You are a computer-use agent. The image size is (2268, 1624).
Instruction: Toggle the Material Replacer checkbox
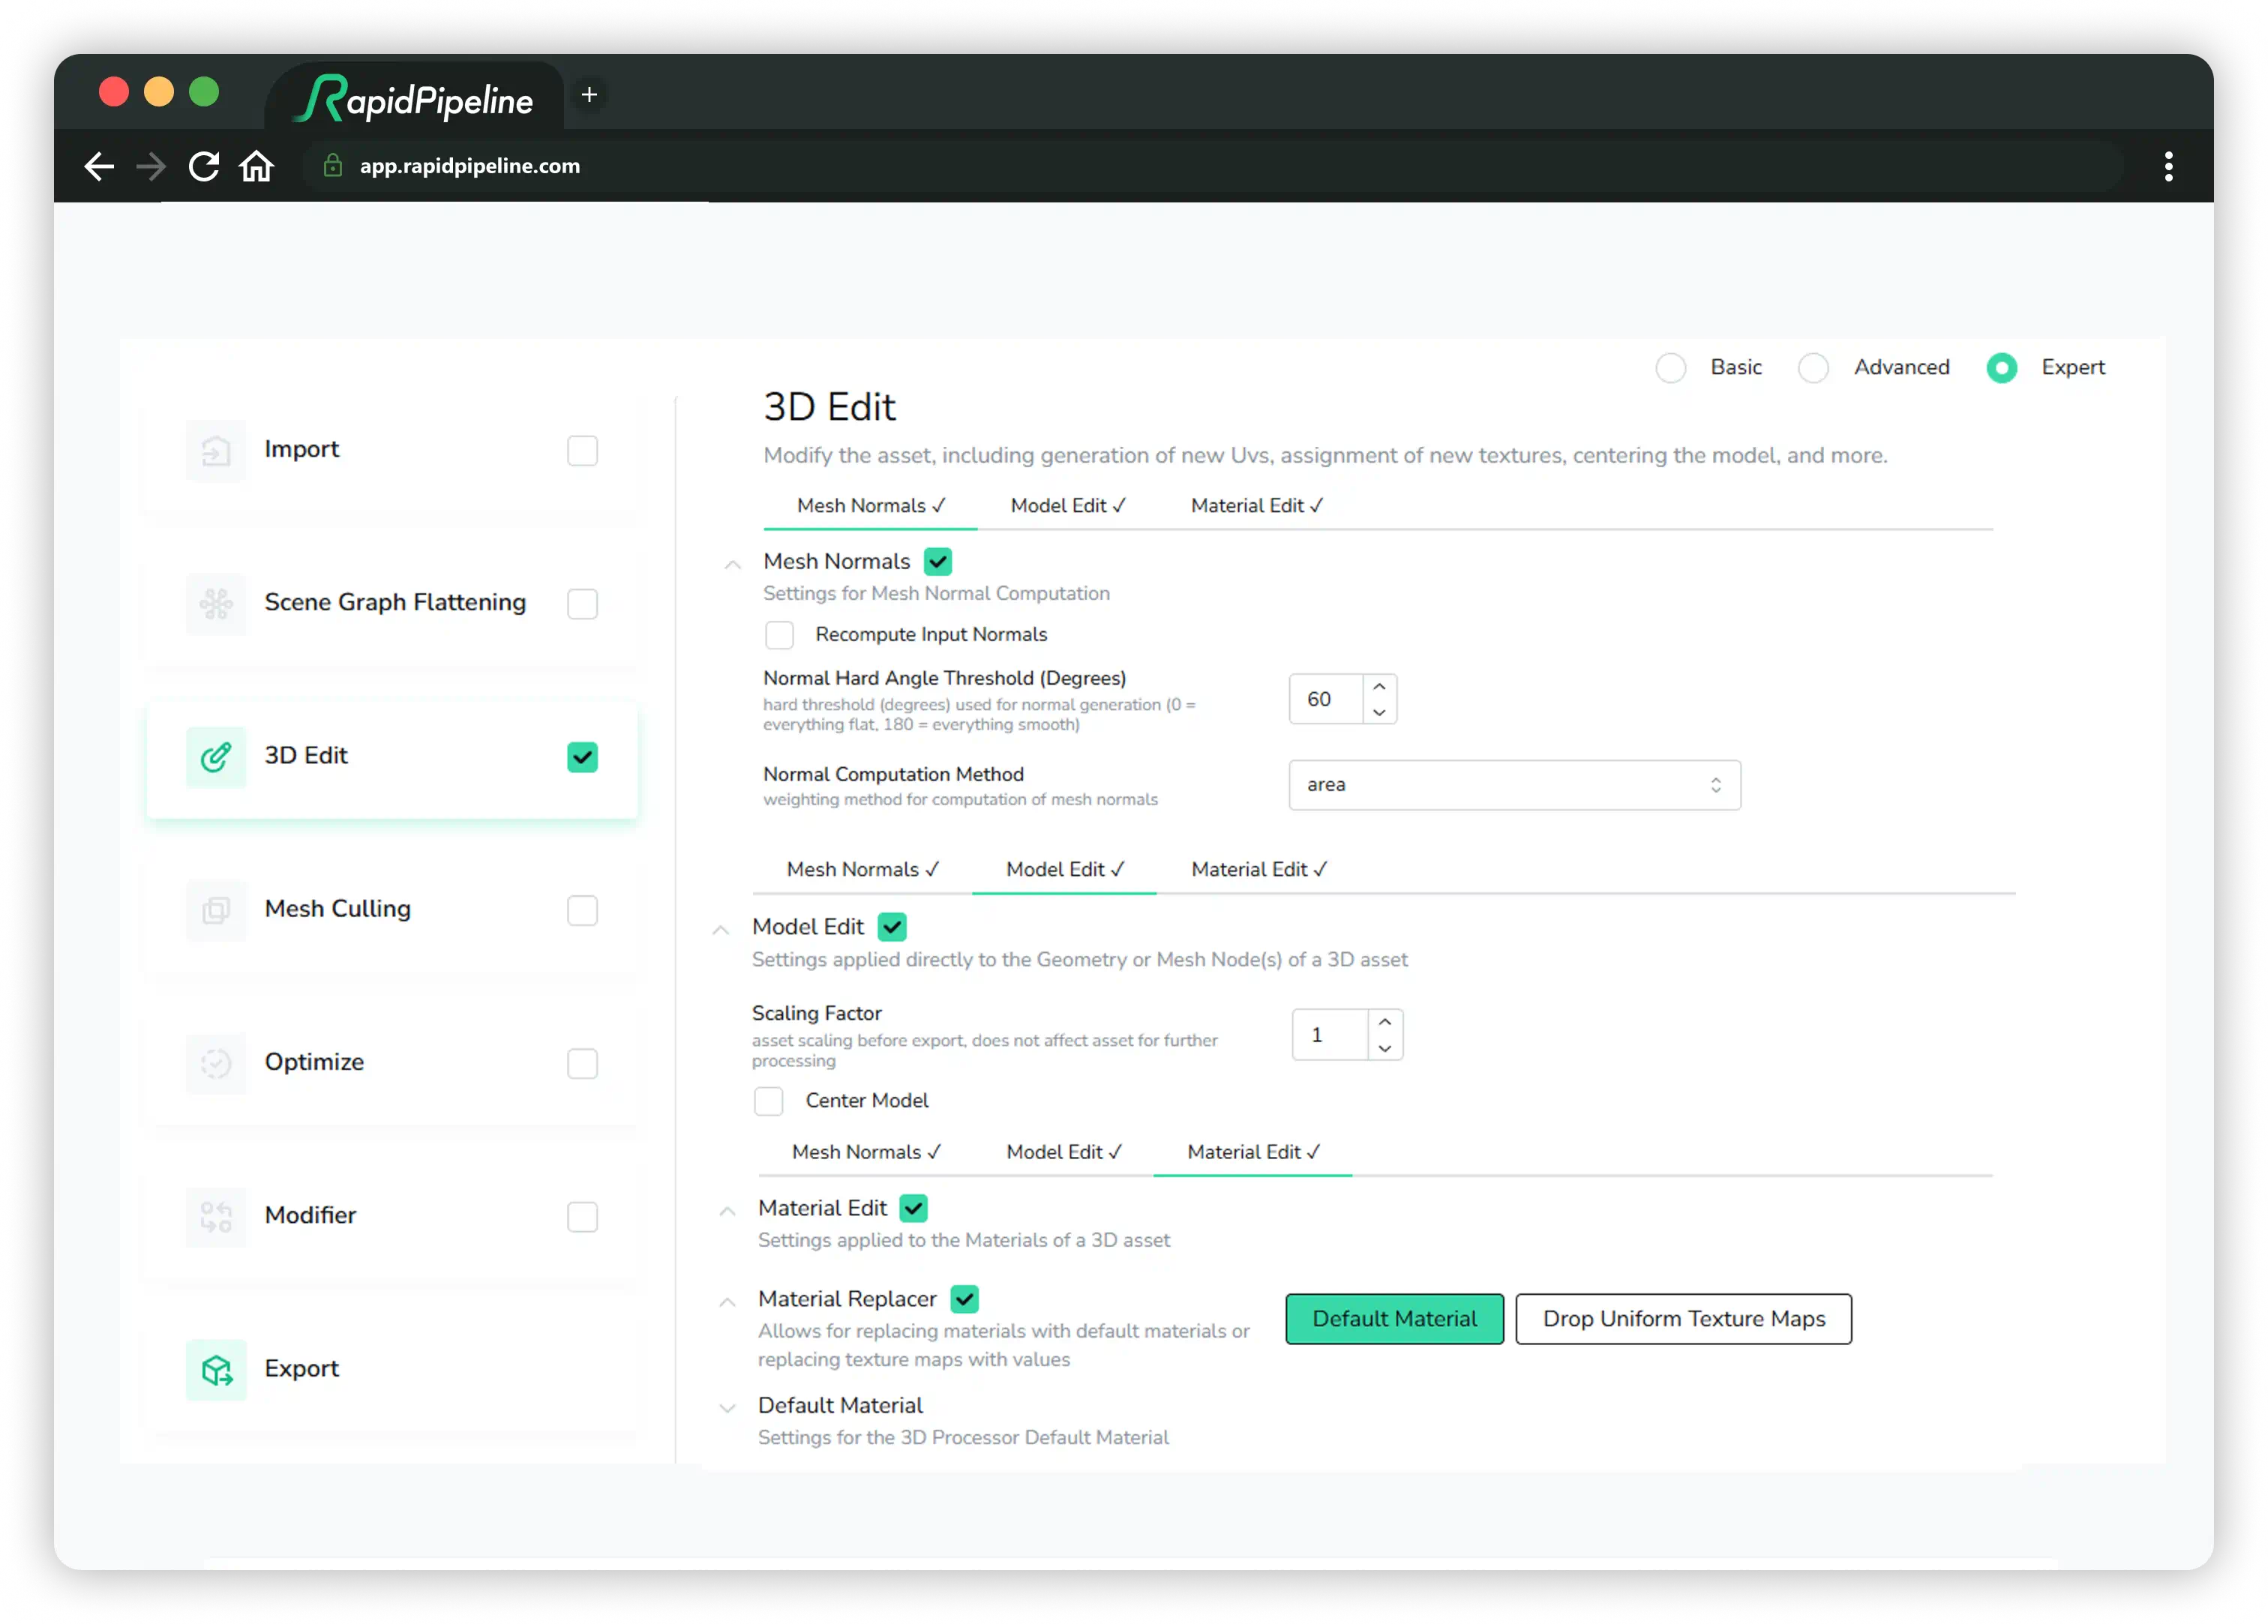tap(964, 1299)
